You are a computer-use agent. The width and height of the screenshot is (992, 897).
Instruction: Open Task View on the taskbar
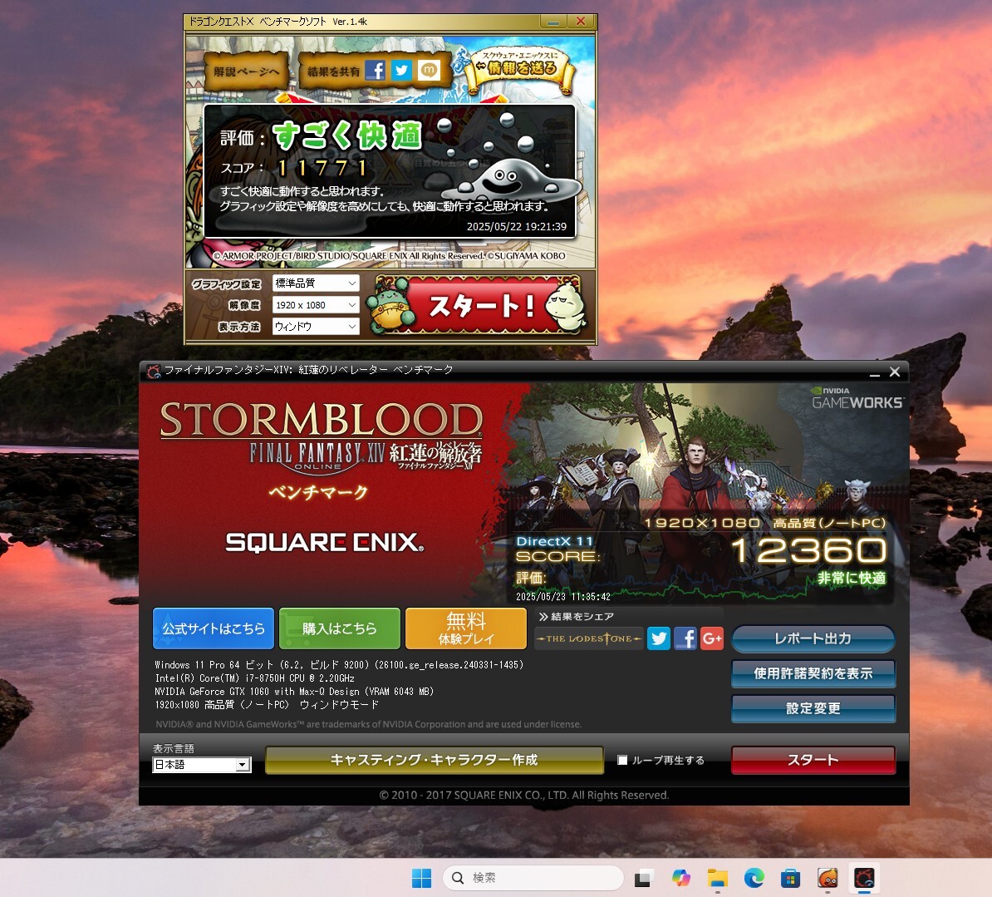[642, 878]
